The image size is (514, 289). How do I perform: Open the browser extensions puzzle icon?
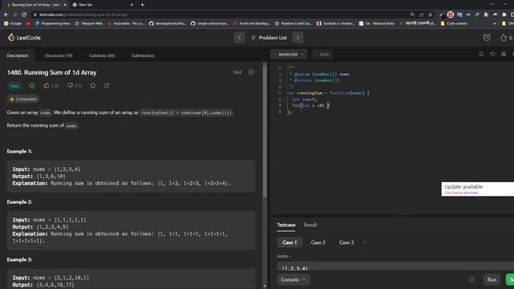(504, 14)
